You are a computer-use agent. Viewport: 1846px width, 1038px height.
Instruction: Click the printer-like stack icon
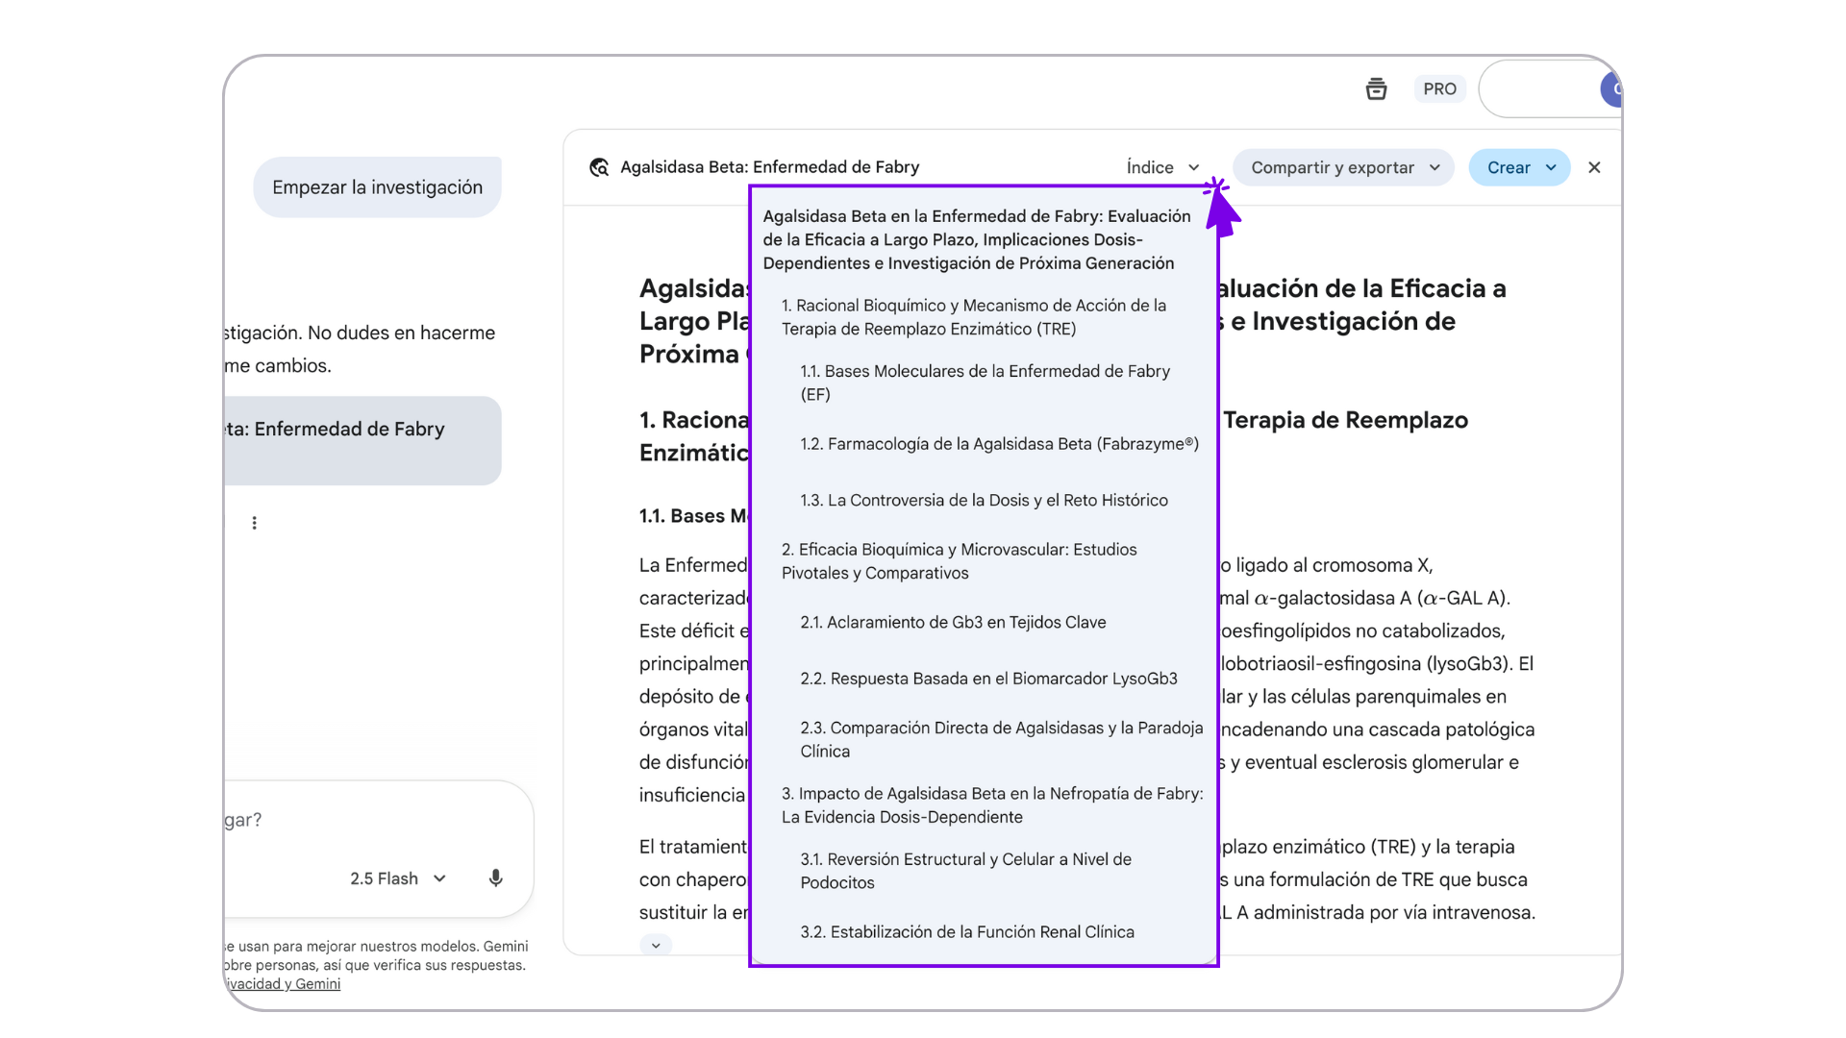coord(1376,89)
